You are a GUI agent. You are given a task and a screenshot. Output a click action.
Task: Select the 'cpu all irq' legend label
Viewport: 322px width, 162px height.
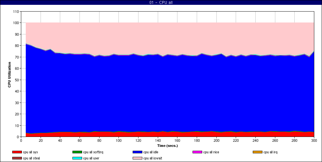click(270, 152)
